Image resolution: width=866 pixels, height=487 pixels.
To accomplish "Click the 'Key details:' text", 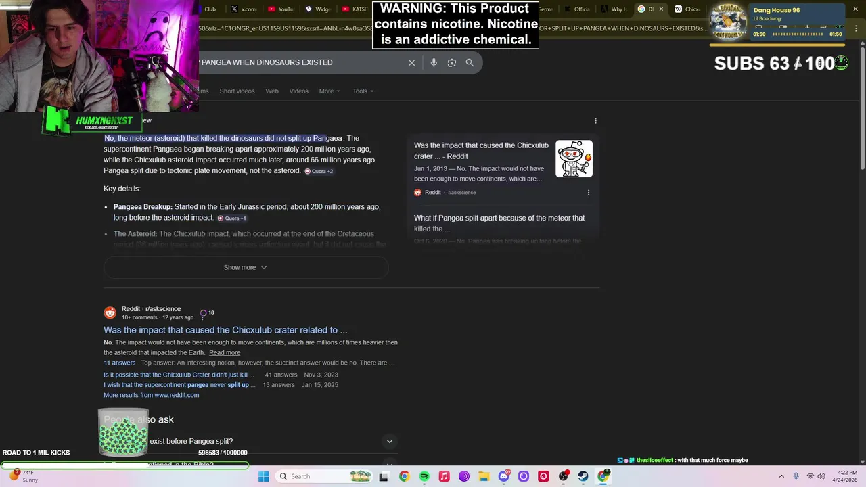I will click(122, 189).
